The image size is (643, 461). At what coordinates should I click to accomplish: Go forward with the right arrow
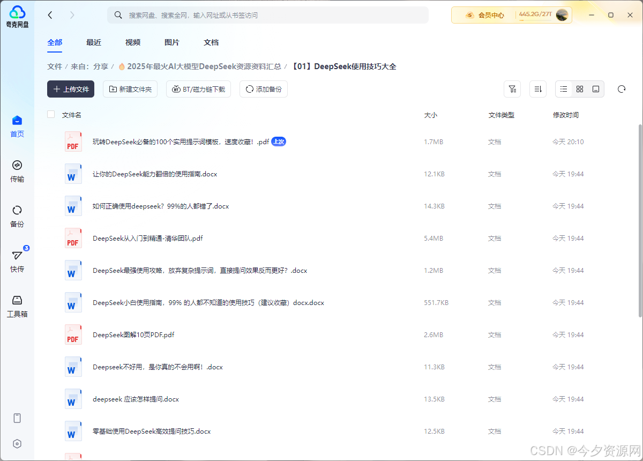click(72, 15)
